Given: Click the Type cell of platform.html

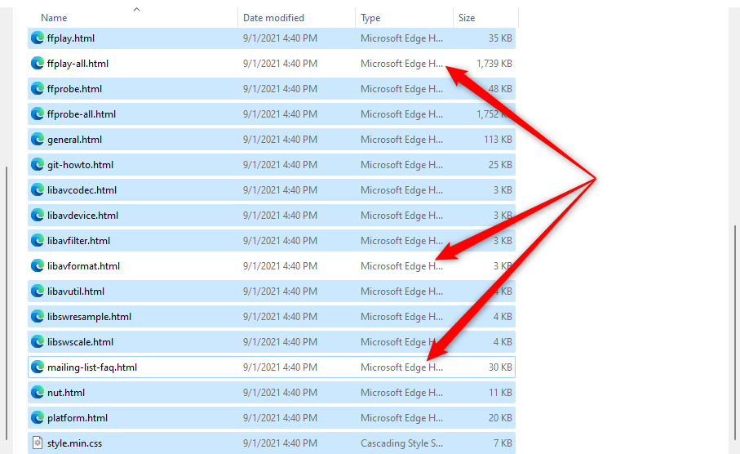Looking at the screenshot, I should pos(401,418).
